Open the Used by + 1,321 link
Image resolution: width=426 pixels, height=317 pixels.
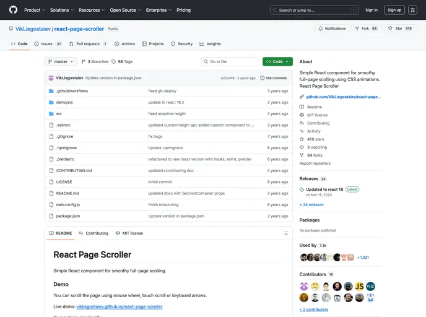click(363, 258)
